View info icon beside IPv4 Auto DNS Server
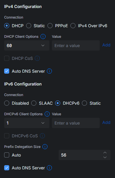Screen dimensions: 115x178 pyautogui.click(x=49, y=71)
